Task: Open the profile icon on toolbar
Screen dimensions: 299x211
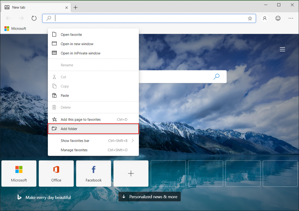Action: click(265, 18)
